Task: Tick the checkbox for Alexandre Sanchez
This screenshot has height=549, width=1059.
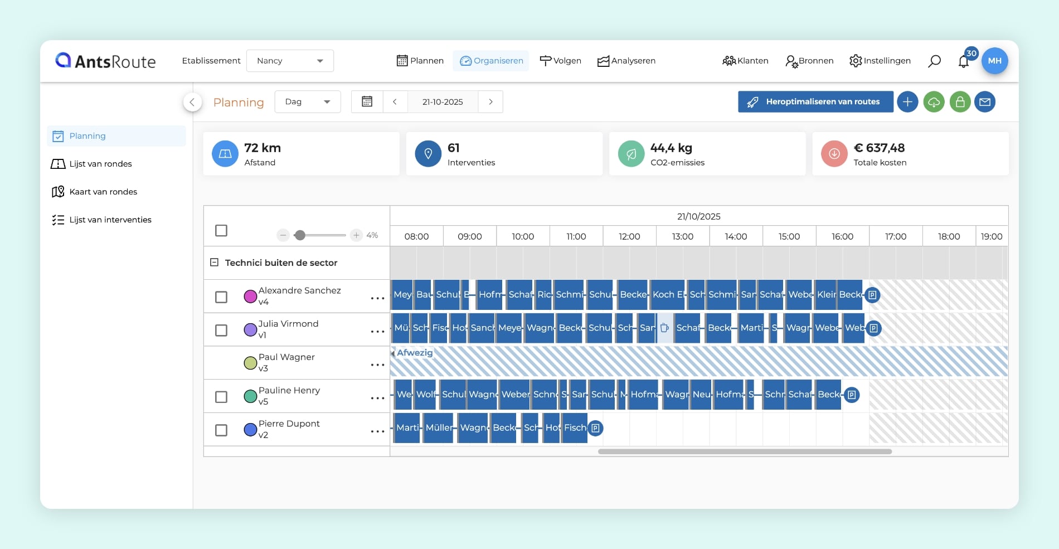Action: coord(221,297)
